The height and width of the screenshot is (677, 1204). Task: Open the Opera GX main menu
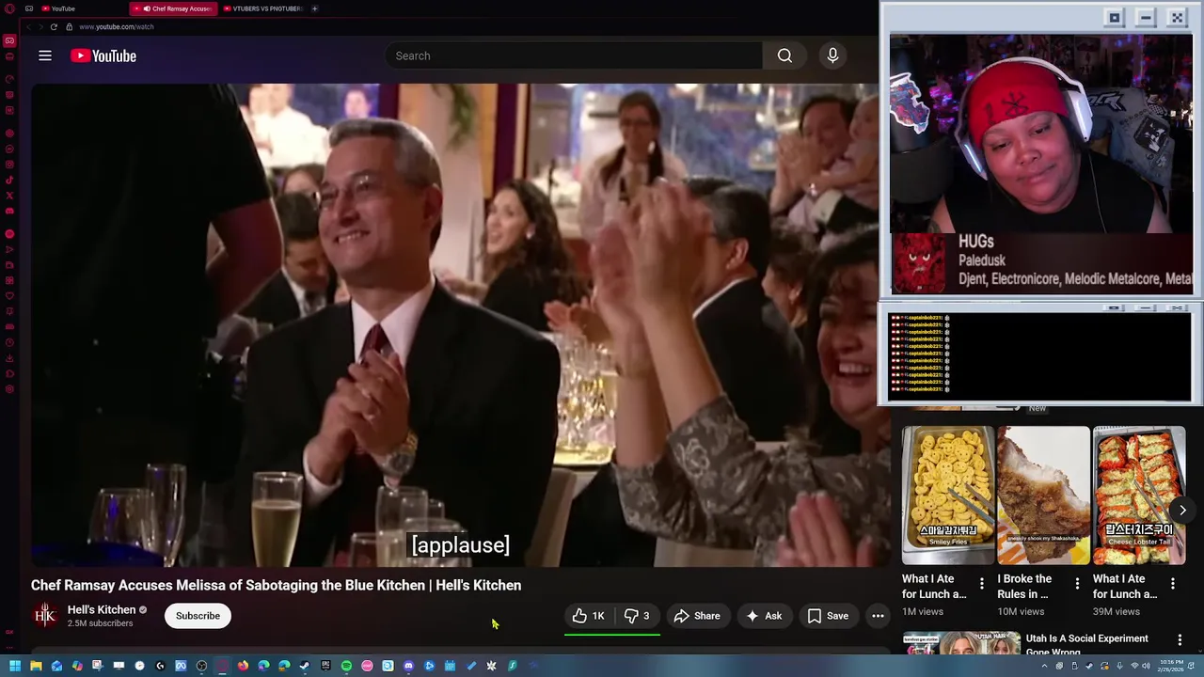(x=9, y=8)
